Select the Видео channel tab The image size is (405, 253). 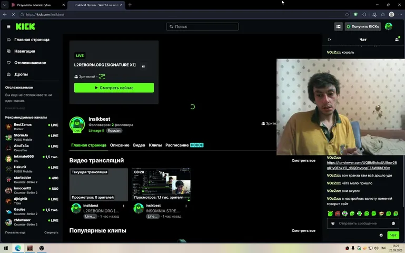point(139,145)
